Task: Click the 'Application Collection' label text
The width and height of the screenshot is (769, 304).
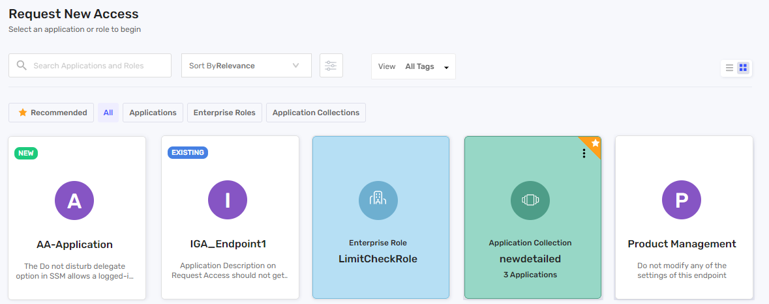Action: [x=530, y=243]
